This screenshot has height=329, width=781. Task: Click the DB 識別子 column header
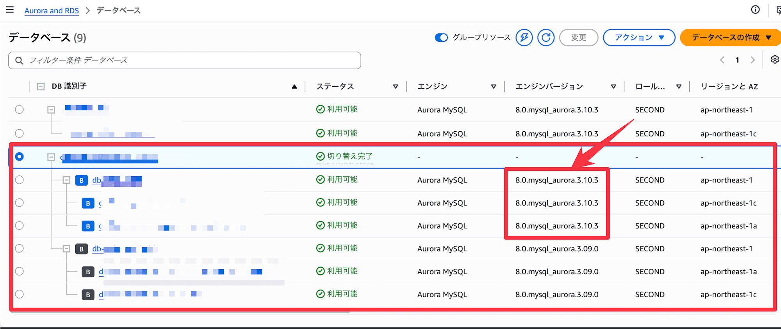69,86
